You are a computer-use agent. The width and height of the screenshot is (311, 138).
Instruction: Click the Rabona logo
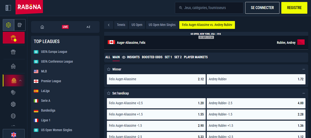point(29,7)
